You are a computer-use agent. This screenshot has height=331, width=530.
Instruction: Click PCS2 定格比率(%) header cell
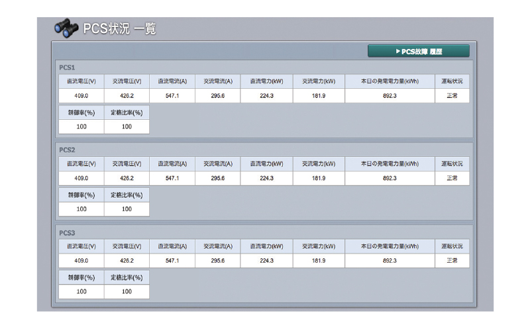pos(127,195)
